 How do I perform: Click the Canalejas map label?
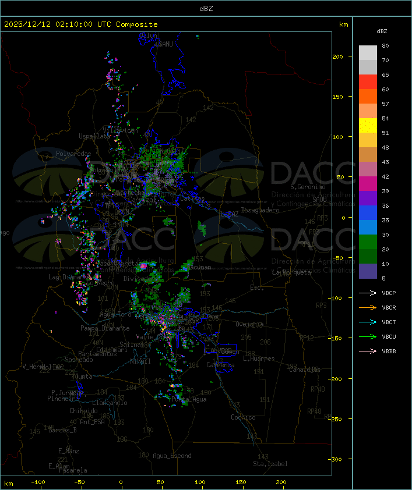tap(305, 370)
